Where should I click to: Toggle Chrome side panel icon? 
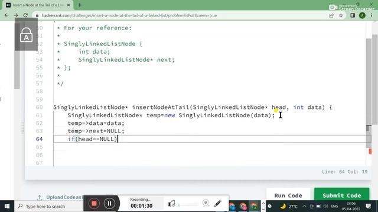coord(353,15)
